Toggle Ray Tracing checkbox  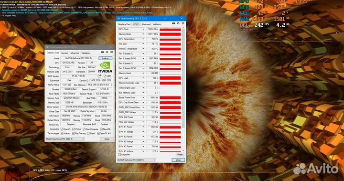point(73,133)
